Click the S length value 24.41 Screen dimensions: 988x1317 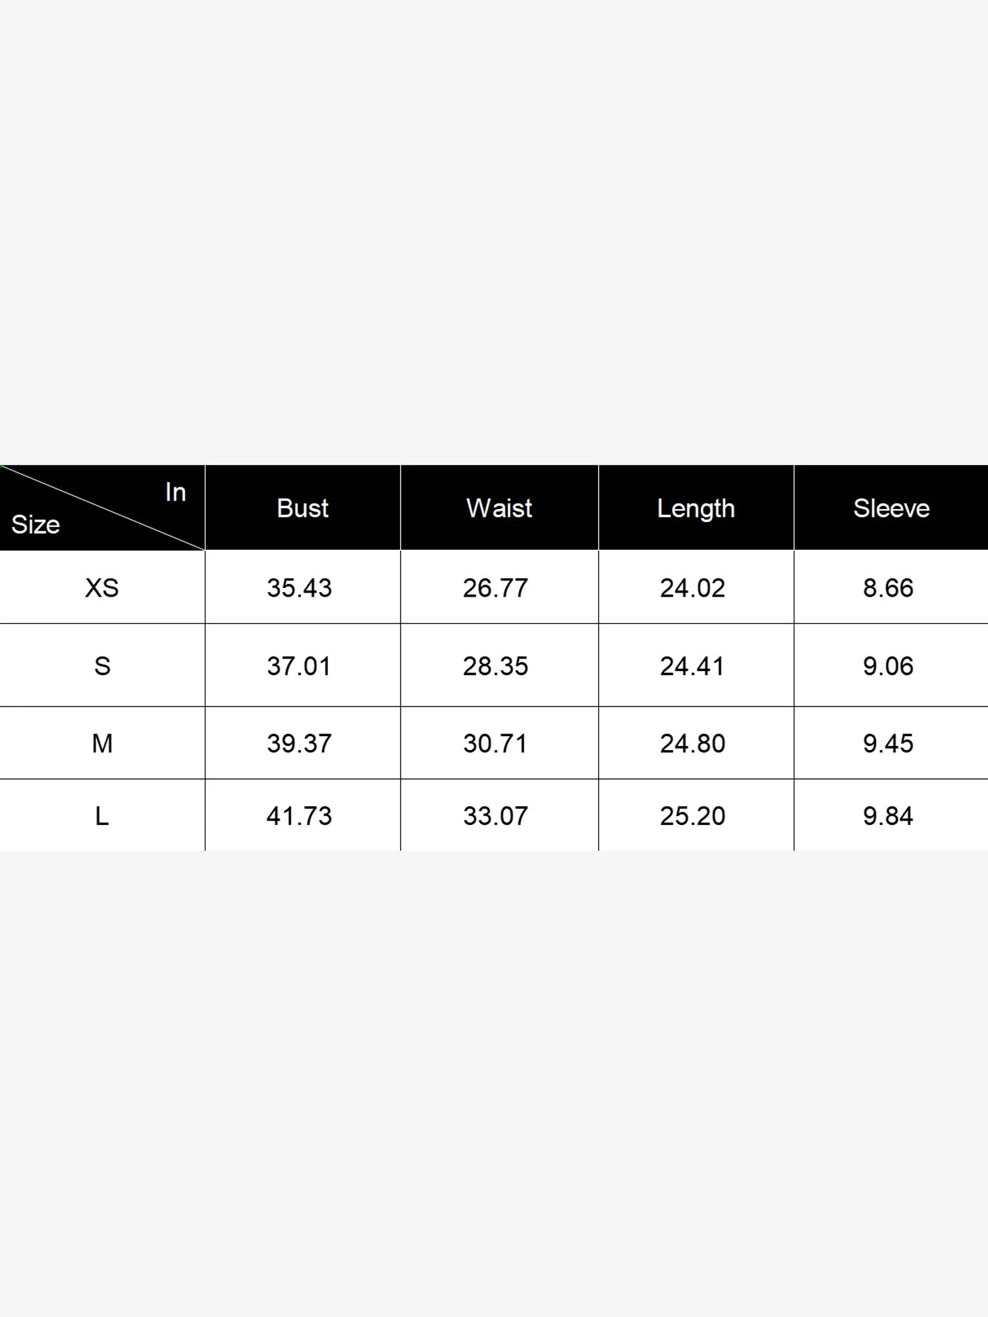pyautogui.click(x=692, y=666)
